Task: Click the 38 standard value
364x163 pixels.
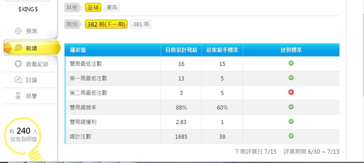Action: pos(222,137)
